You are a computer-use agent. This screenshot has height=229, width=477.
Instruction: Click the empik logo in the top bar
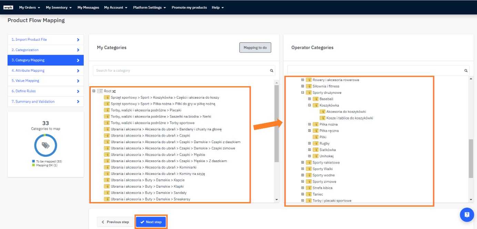tap(8, 7)
